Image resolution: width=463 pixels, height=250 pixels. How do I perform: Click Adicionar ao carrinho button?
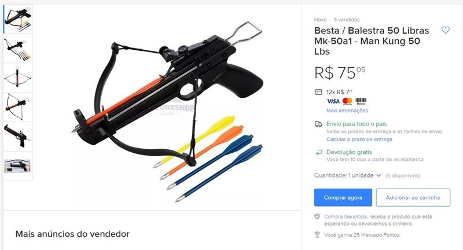tap(413, 197)
